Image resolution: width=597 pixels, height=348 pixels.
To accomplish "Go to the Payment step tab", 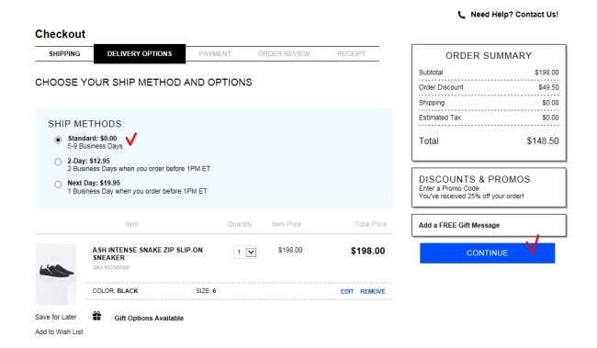I will (x=215, y=53).
